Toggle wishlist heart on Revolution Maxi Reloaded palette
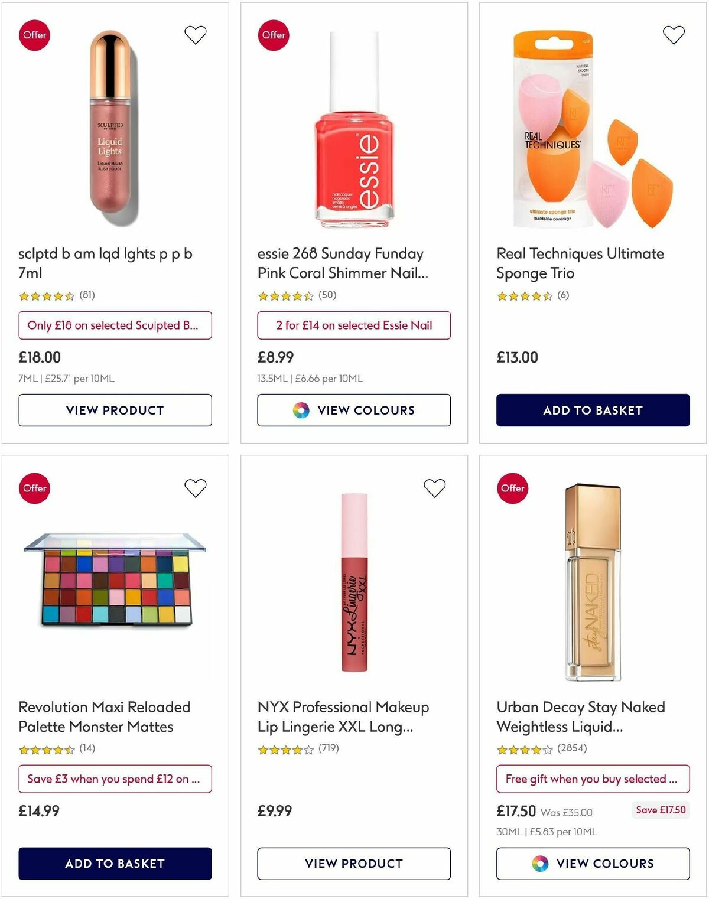Viewport: 709px width, 899px height. 195,488
